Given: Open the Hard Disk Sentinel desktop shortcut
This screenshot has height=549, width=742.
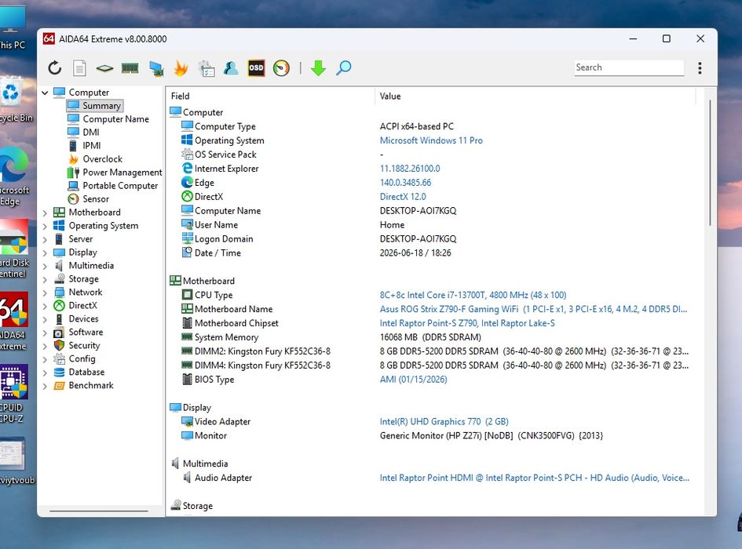Looking at the screenshot, I should click(x=13, y=249).
